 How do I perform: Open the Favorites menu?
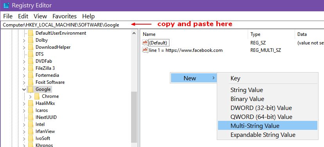pyautogui.click(x=65, y=16)
